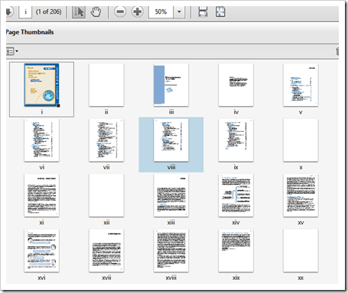Select diagram page thumbnail xiv

click(236, 195)
